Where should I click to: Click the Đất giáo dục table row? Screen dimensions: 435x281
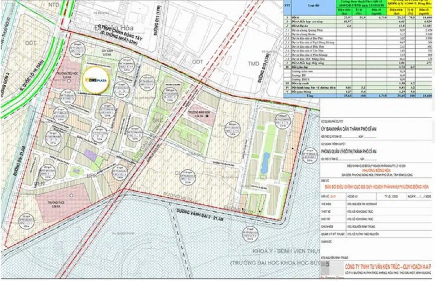click(x=358, y=67)
